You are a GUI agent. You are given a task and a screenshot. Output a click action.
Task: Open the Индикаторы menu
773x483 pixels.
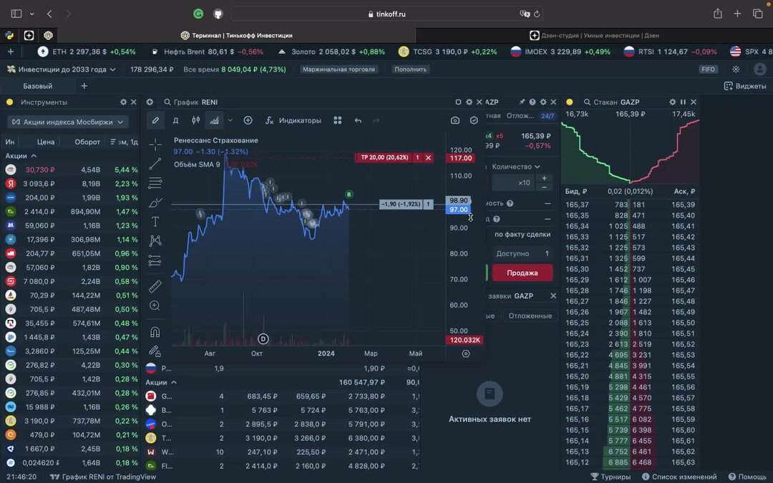pyautogui.click(x=293, y=120)
